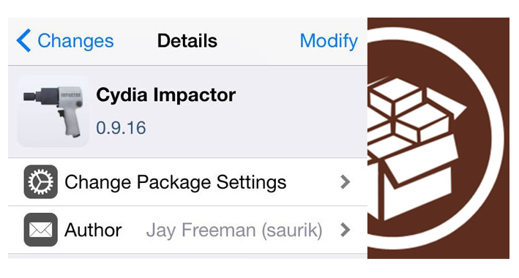Select the Cydia Impactor package name

166,95
